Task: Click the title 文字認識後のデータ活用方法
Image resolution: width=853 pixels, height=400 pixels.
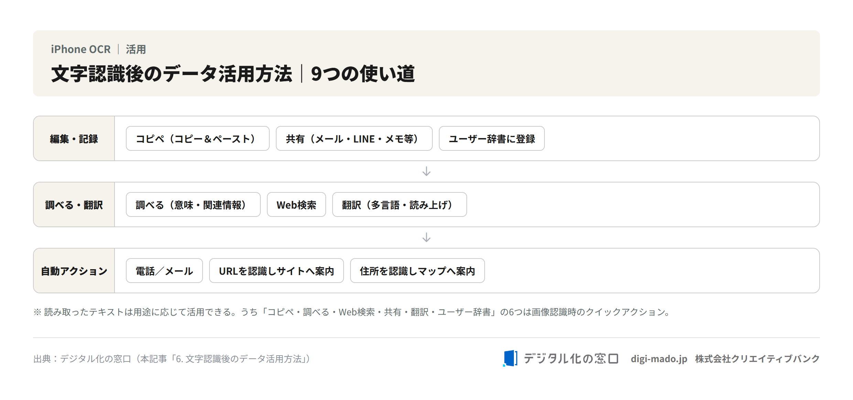Action: pos(172,74)
